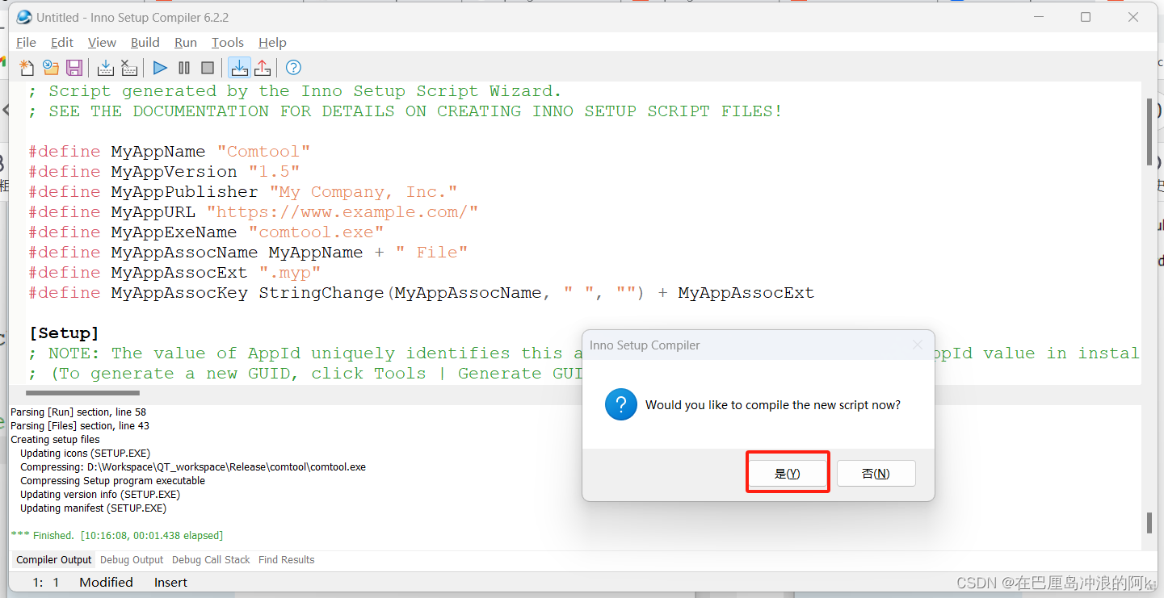Save the current script

[74, 67]
